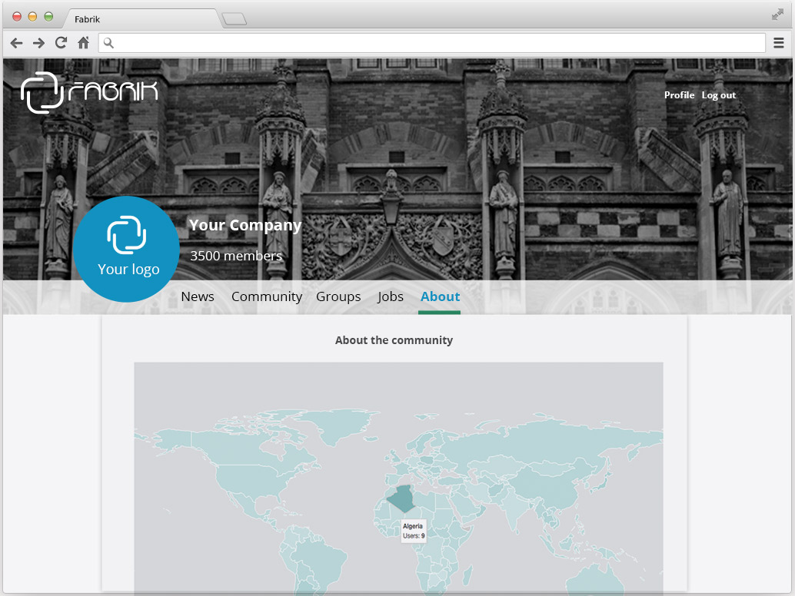
Task: Switch to the News tab
Action: (x=198, y=296)
